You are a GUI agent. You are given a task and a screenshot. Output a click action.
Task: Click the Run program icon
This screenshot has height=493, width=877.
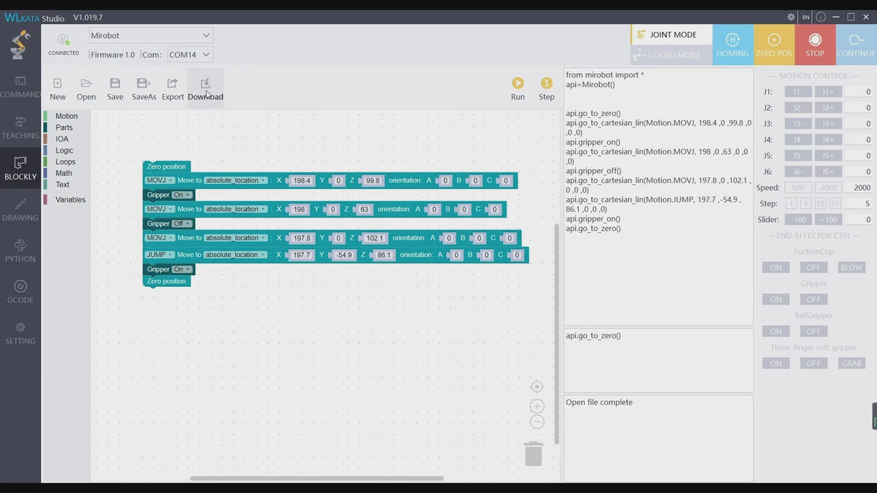(x=517, y=84)
